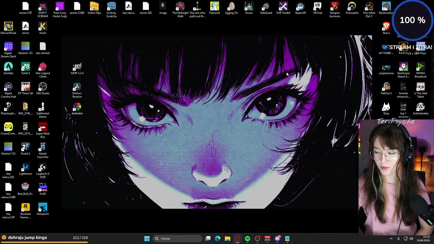
Task: Select the Logitech G HUB shortcut
Action: (x=43, y=171)
